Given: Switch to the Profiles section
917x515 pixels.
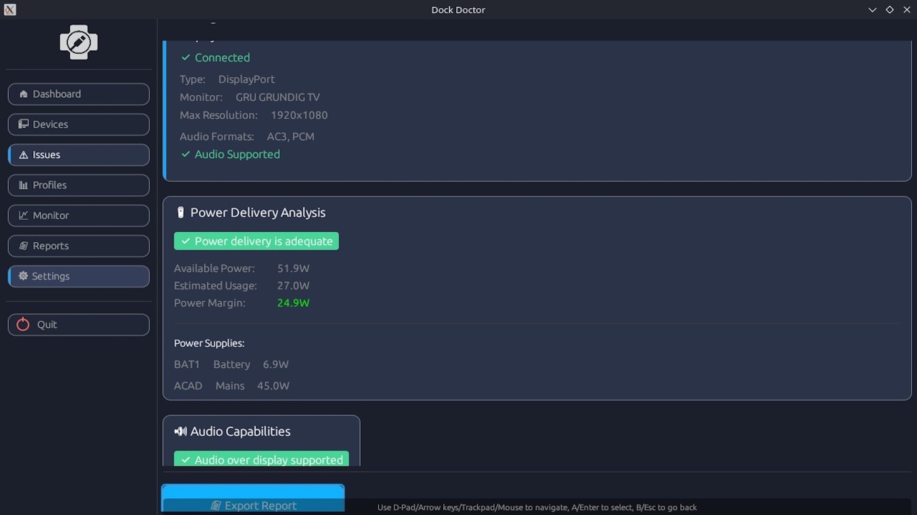Looking at the screenshot, I should [x=78, y=185].
